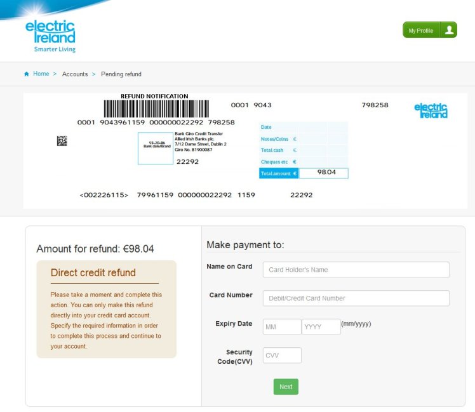This screenshot has height=412, width=475.
Task: Focus the Card Holder's Name field
Action: pos(356,270)
